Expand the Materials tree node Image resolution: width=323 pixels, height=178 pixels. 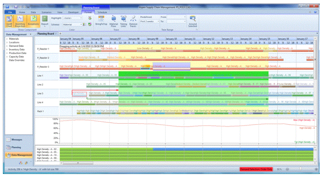tap(7, 39)
